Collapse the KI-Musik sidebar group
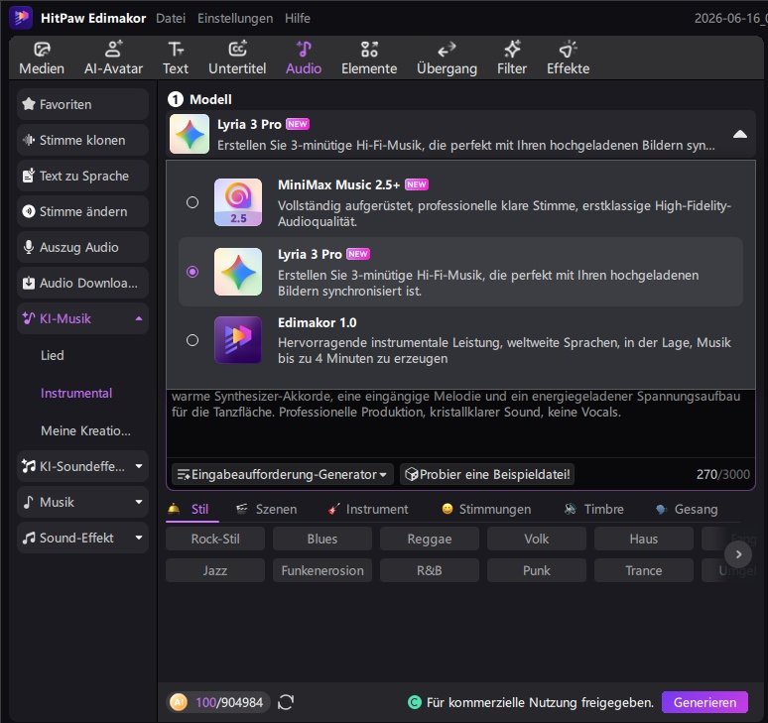 coord(139,318)
